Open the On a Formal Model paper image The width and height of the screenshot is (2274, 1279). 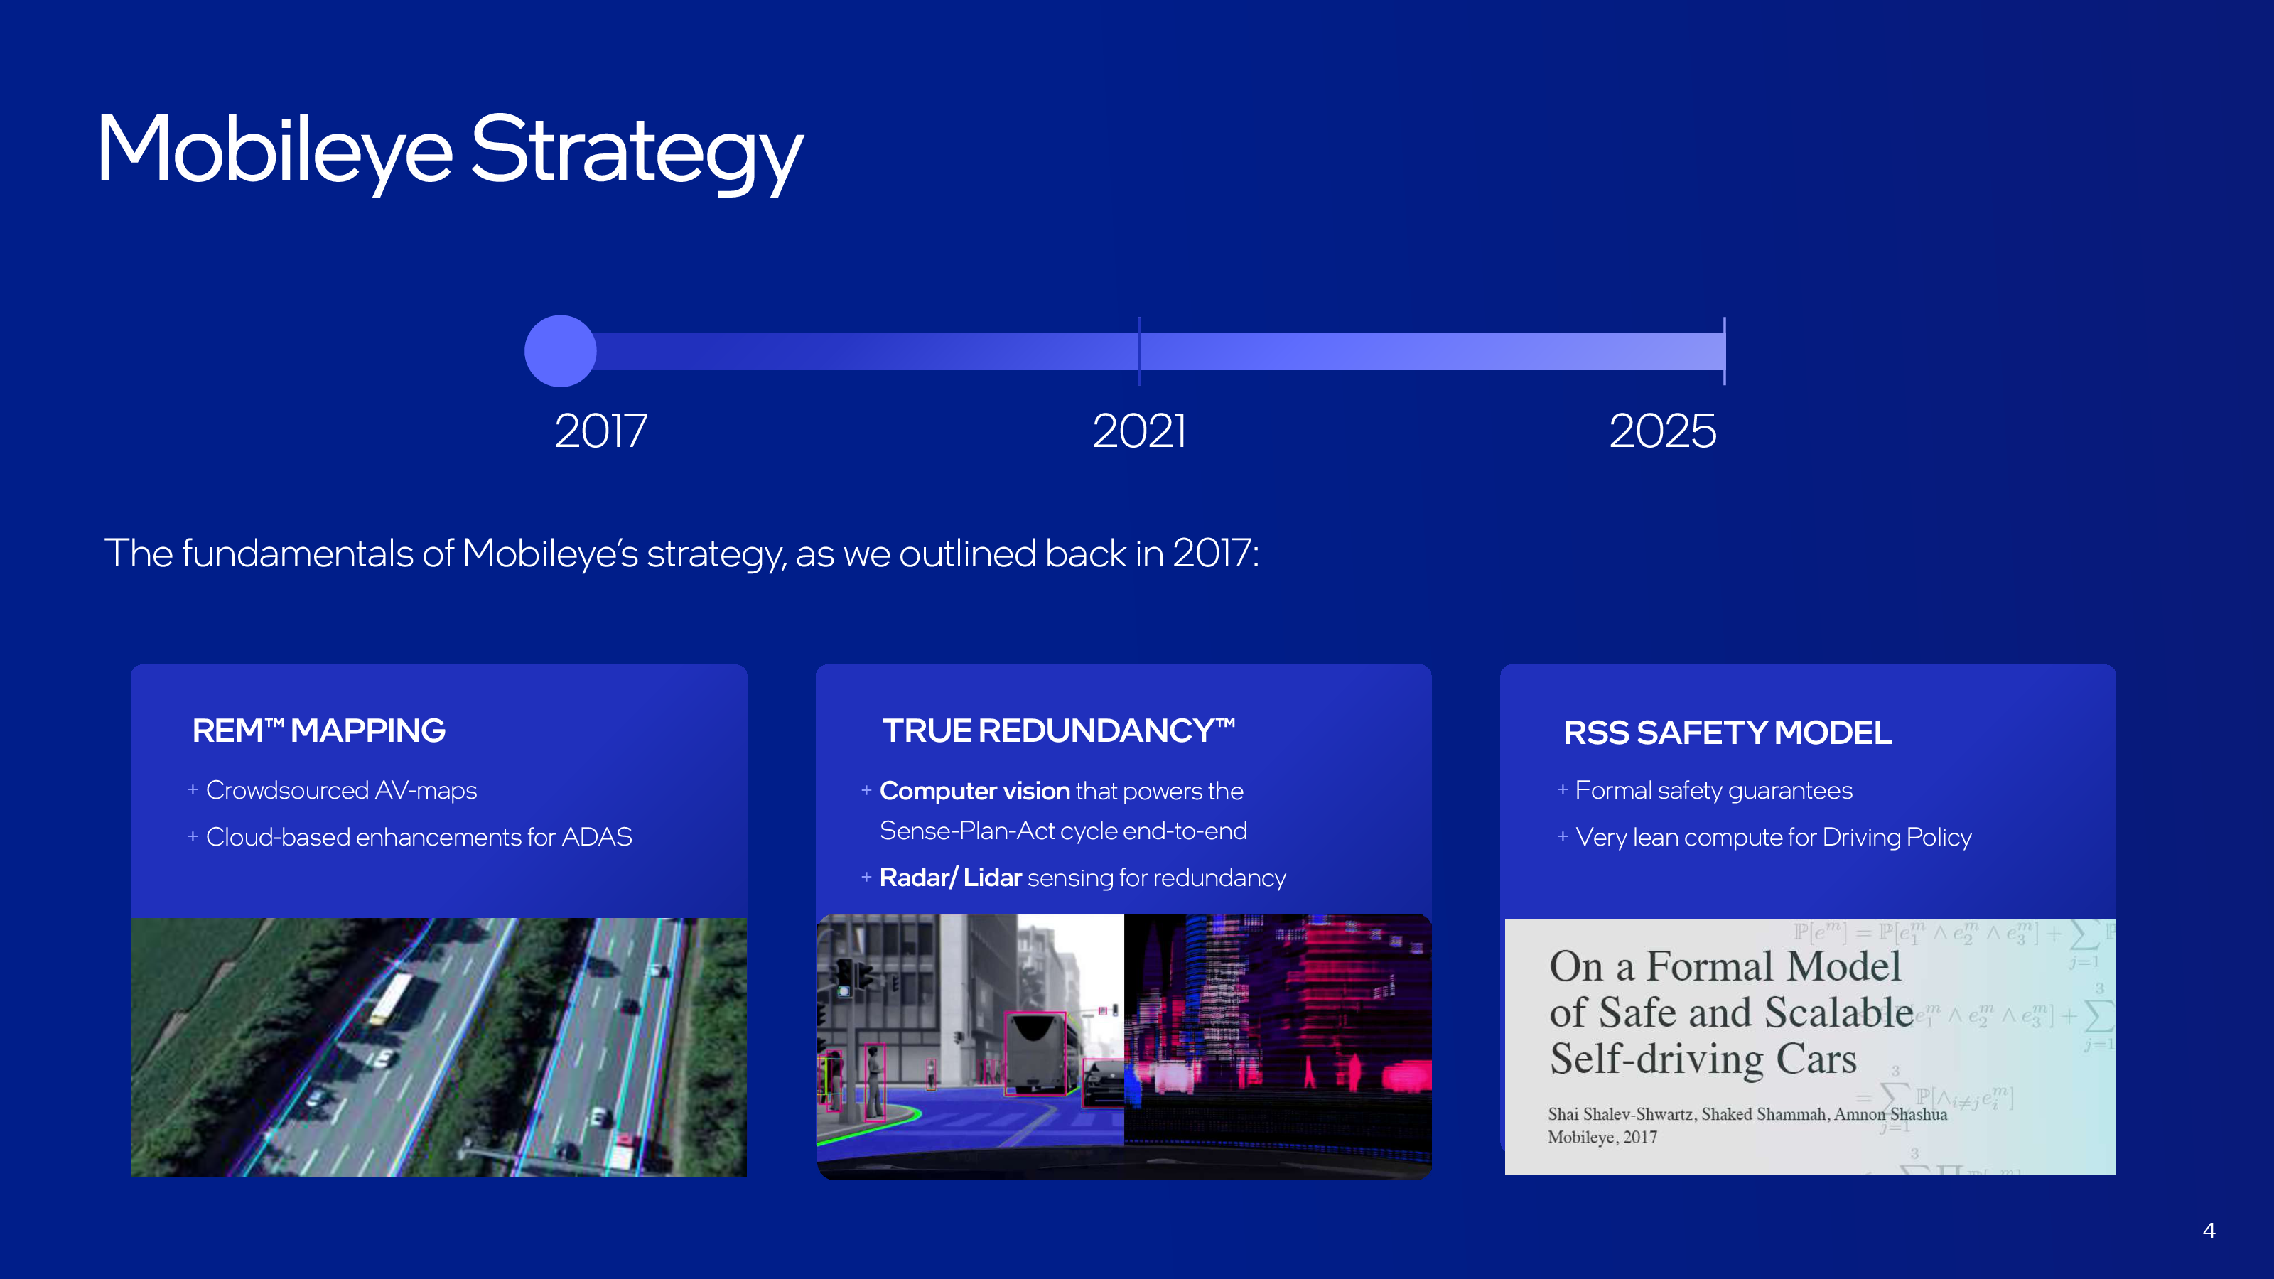(1811, 1047)
